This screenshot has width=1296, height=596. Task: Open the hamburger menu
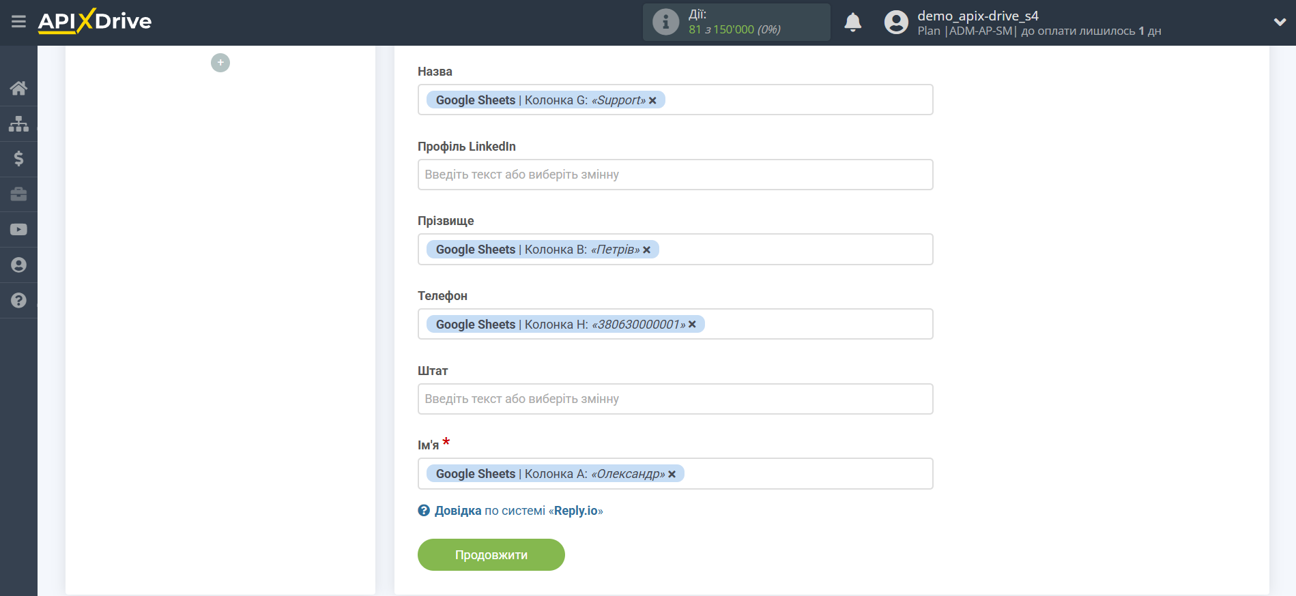(x=18, y=22)
